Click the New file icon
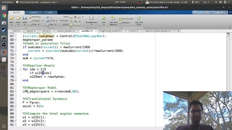Image resolution: width=232 pixels, height=130 pixels. pyautogui.click(x=11, y=18)
